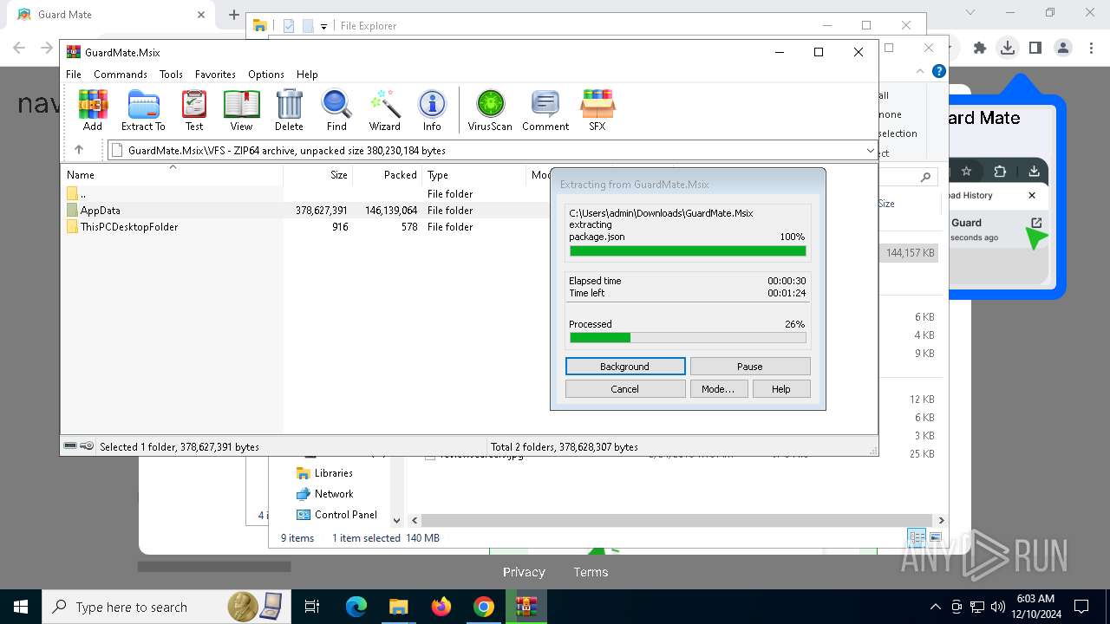Click the Name column header
The height and width of the screenshot is (624, 1110).
click(171, 174)
